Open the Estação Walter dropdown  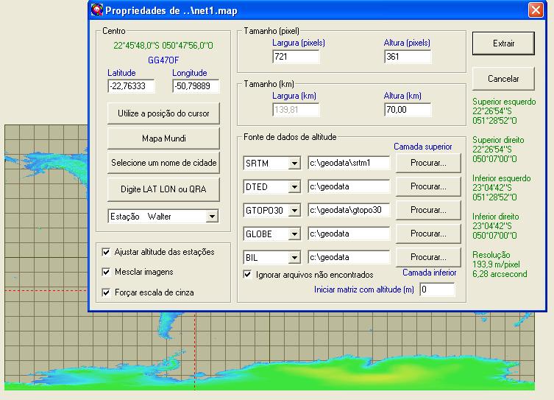212,216
